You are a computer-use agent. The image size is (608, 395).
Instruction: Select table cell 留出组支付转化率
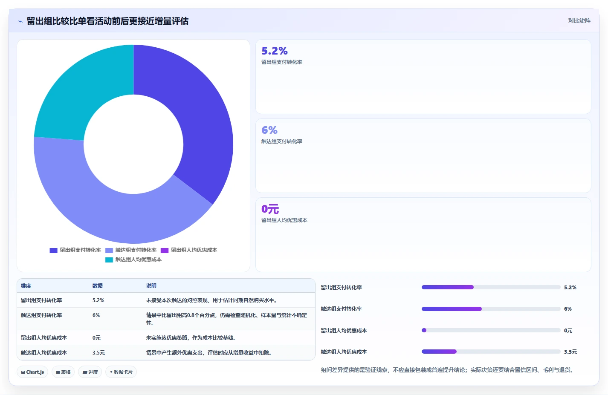pyautogui.click(x=41, y=300)
